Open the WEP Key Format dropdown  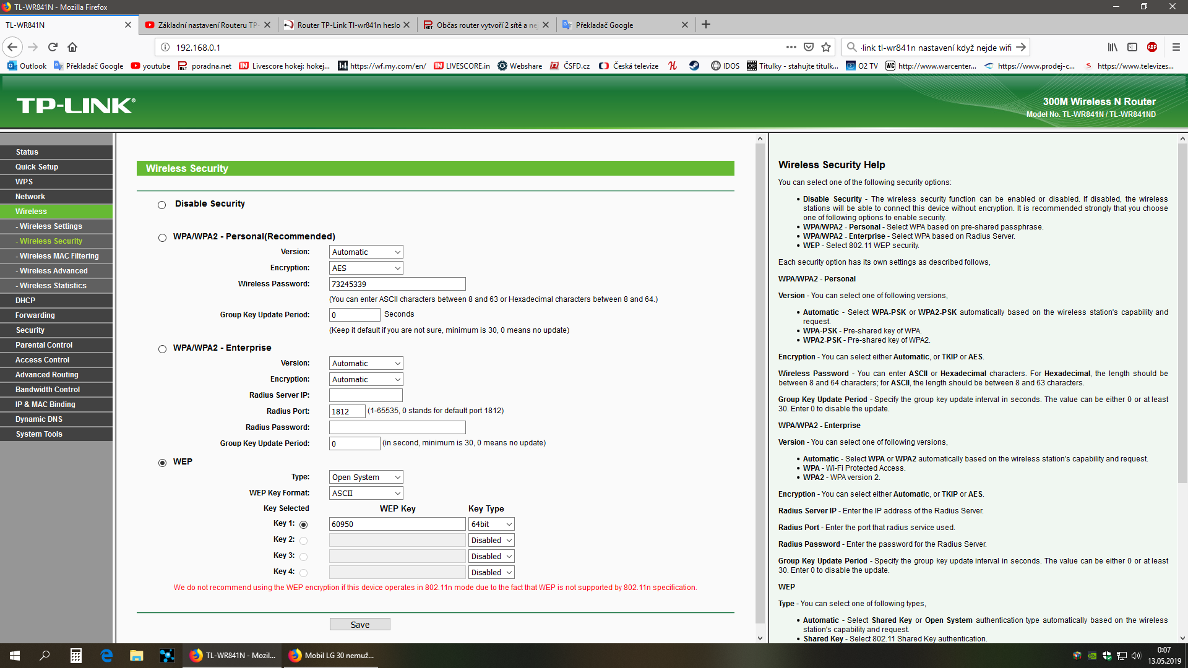366,493
